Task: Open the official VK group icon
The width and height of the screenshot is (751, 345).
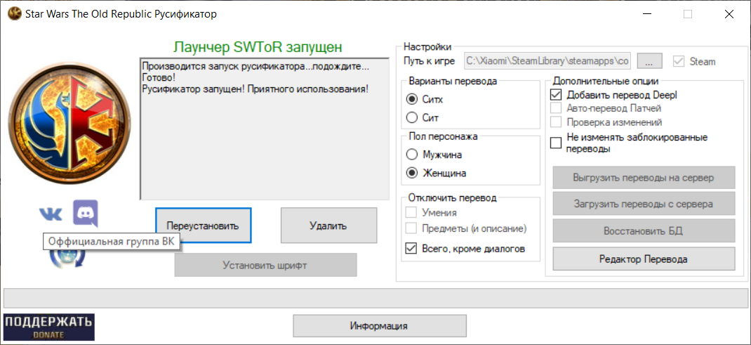Action: click(x=51, y=214)
